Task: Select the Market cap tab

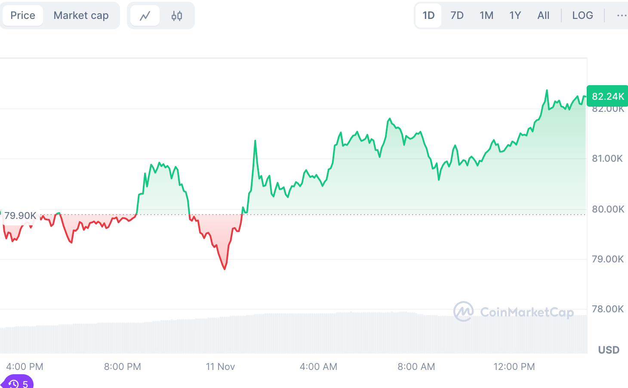Action: tap(81, 15)
